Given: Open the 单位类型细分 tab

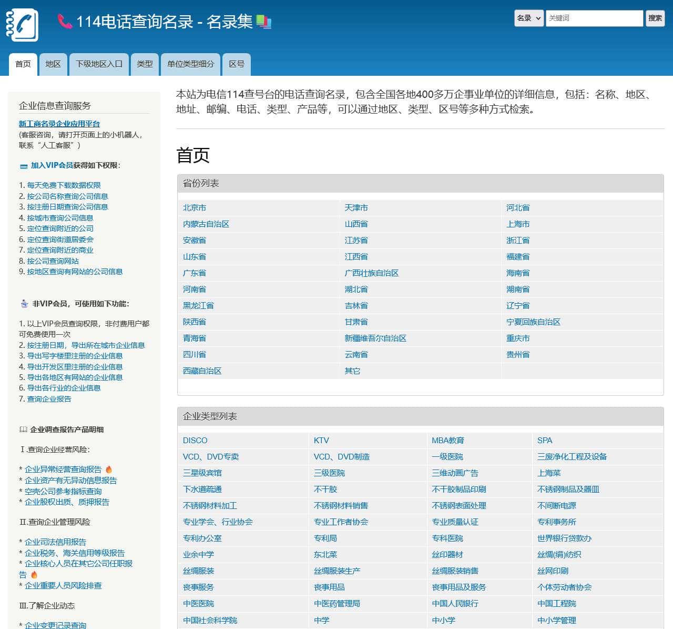Looking at the screenshot, I should pos(190,64).
